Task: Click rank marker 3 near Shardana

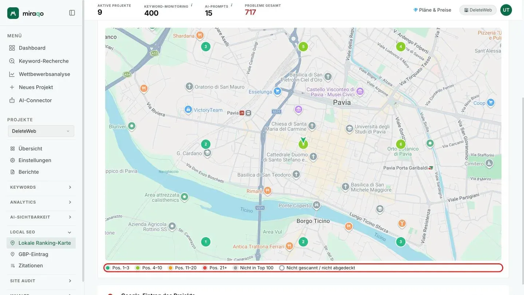Action: (206, 47)
